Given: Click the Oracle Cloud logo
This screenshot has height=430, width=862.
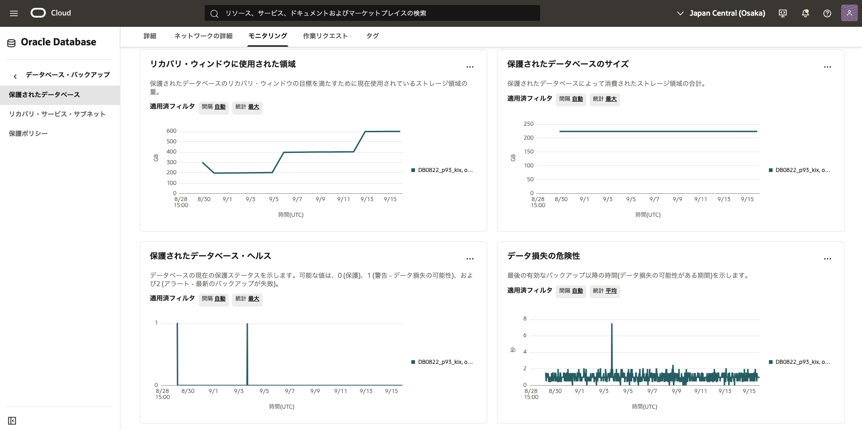Looking at the screenshot, I should click(38, 13).
